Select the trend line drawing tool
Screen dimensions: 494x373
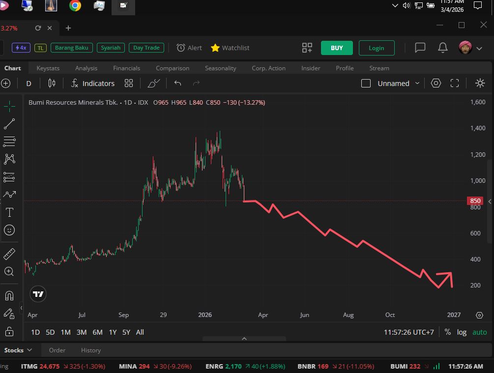(9, 124)
